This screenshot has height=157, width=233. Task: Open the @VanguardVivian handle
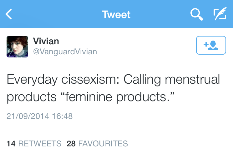pyautogui.click(x=65, y=52)
